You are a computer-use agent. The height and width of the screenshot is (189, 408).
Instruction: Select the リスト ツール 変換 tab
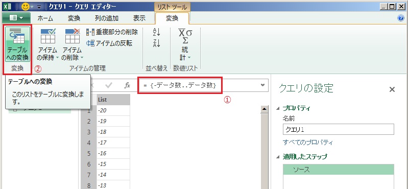[172, 18]
